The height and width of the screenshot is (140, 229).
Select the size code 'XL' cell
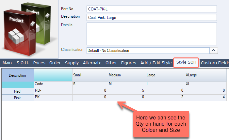206,85
